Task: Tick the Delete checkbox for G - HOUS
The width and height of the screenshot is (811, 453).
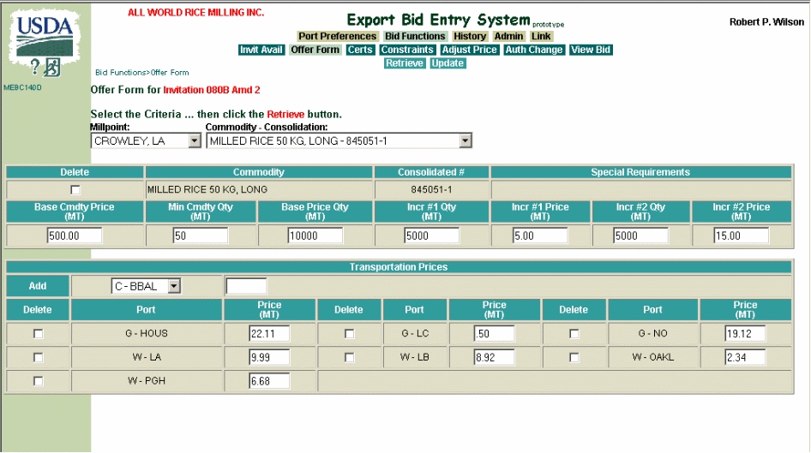Action: pos(38,334)
